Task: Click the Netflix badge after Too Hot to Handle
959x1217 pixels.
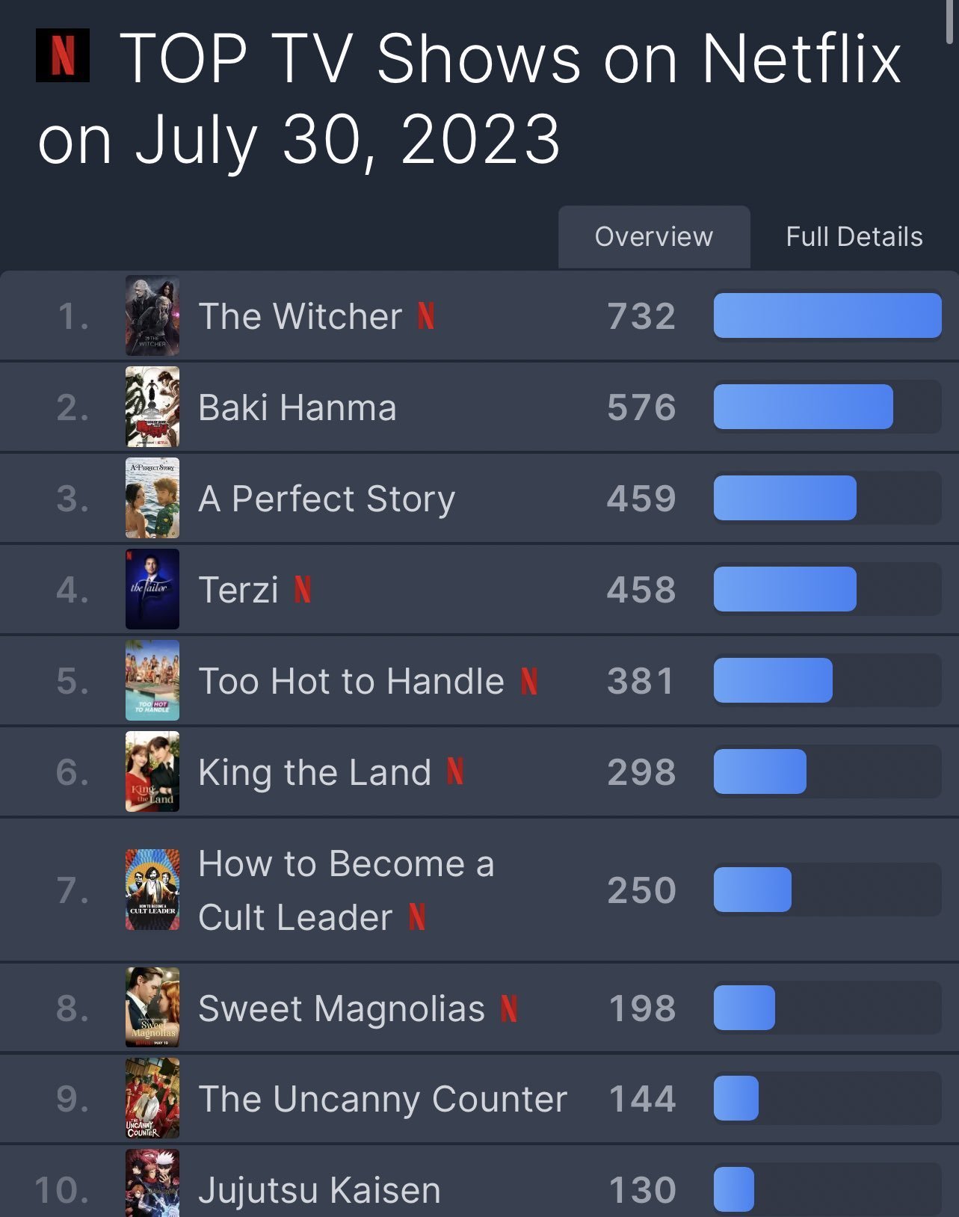Action: point(529,681)
